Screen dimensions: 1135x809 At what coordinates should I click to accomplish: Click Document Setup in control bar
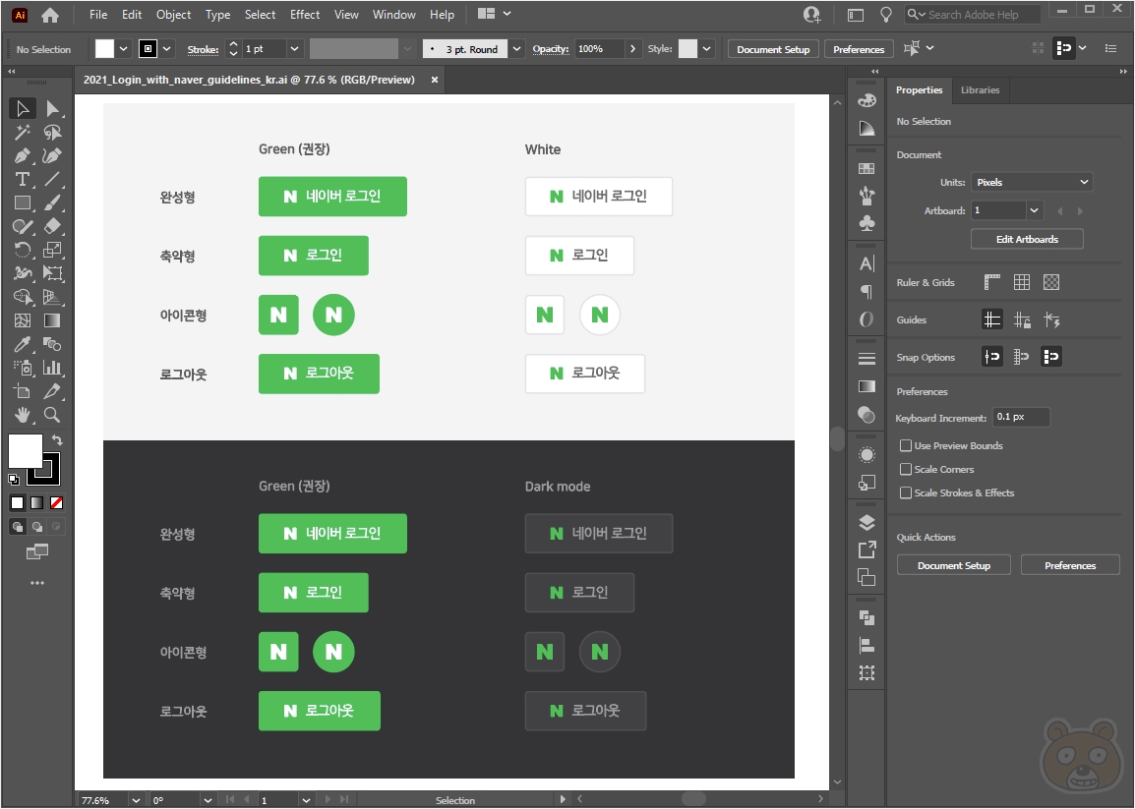[x=773, y=49]
